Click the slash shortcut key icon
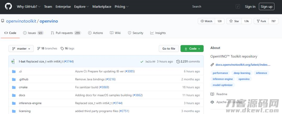282x114 pixels. [x=238, y=6]
